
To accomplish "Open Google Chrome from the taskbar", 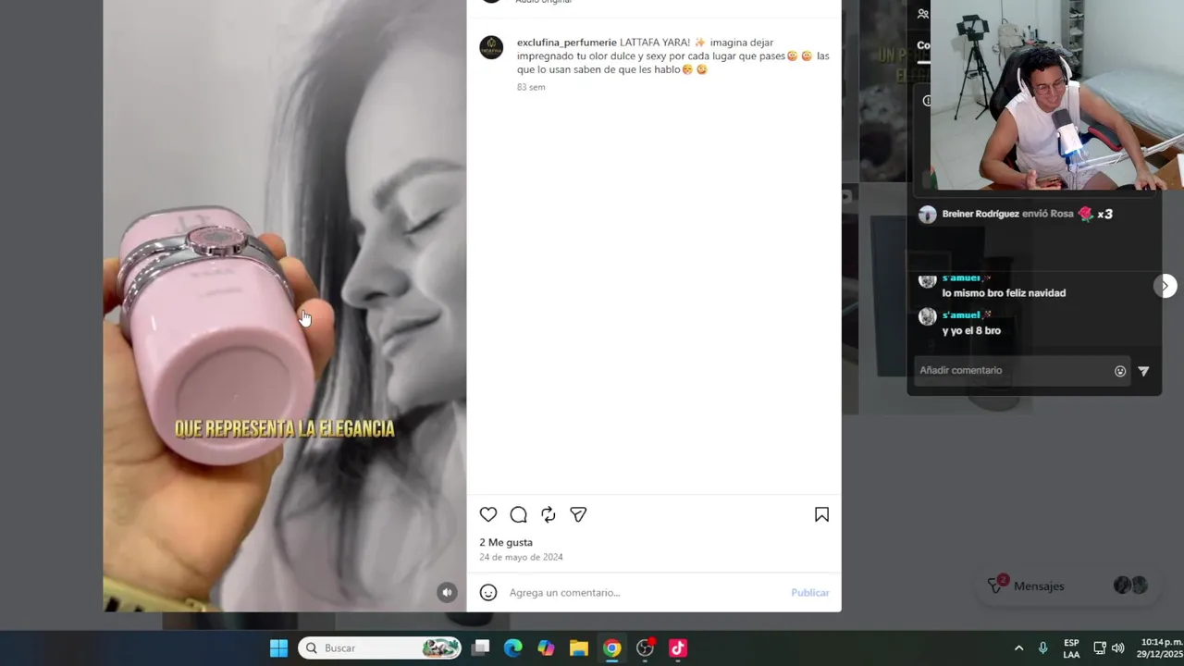I will point(611,647).
